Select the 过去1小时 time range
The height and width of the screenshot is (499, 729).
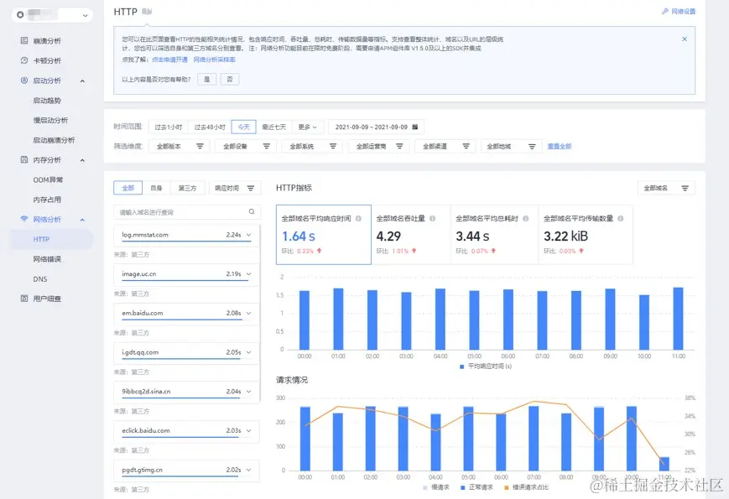point(169,127)
